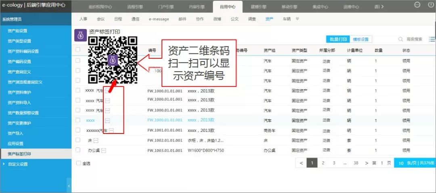Switch to 流程引擎 tab
Viewport: 436px width, 193px height.
click(x=134, y=7)
